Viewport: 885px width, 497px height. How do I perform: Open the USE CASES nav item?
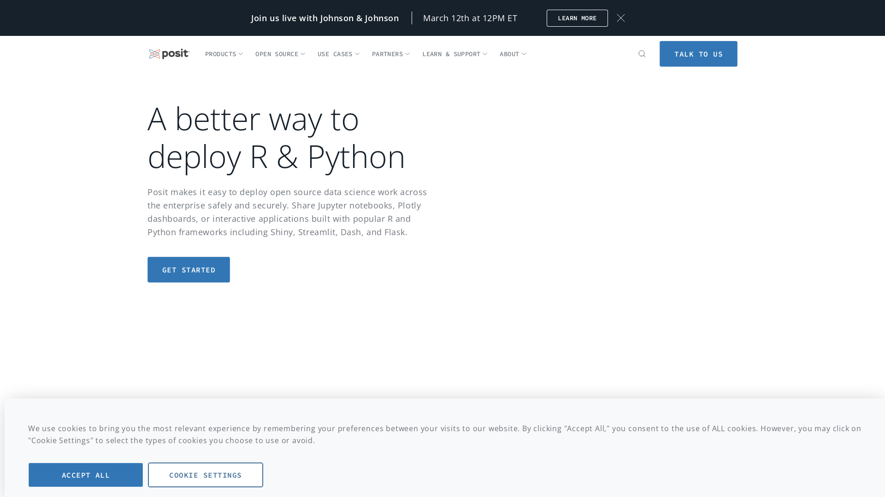[x=335, y=54]
